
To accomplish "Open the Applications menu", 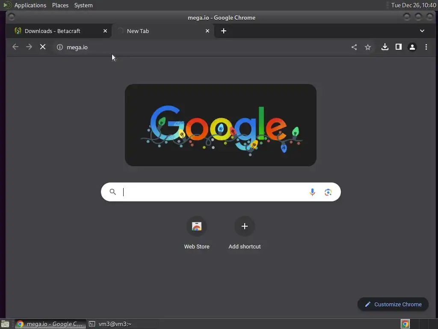I will [30, 5].
